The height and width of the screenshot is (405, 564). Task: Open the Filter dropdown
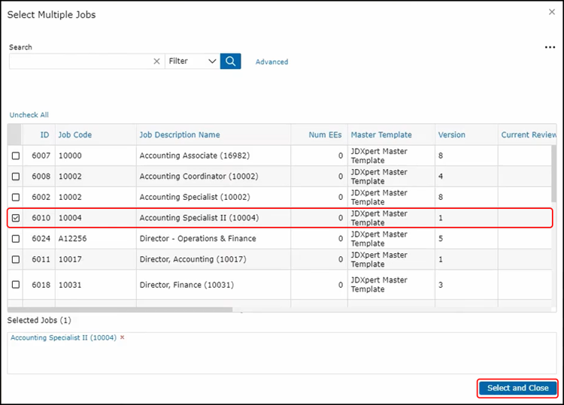(x=192, y=61)
